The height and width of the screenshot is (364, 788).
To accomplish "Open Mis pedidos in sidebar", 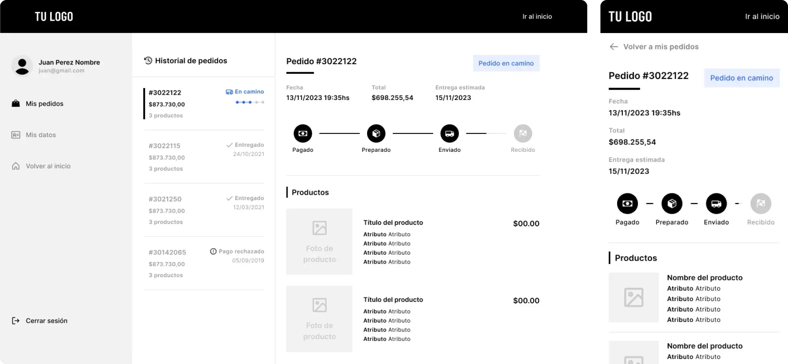I will [x=44, y=104].
